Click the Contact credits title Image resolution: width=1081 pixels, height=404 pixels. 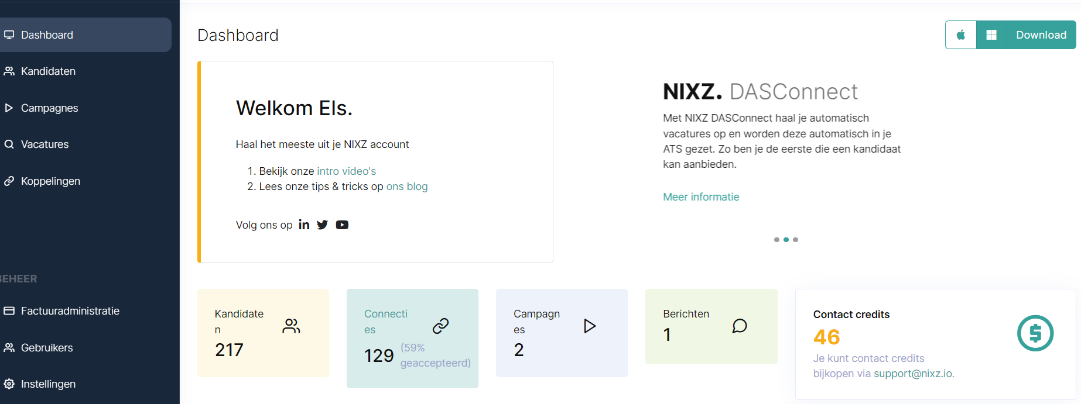coord(851,315)
